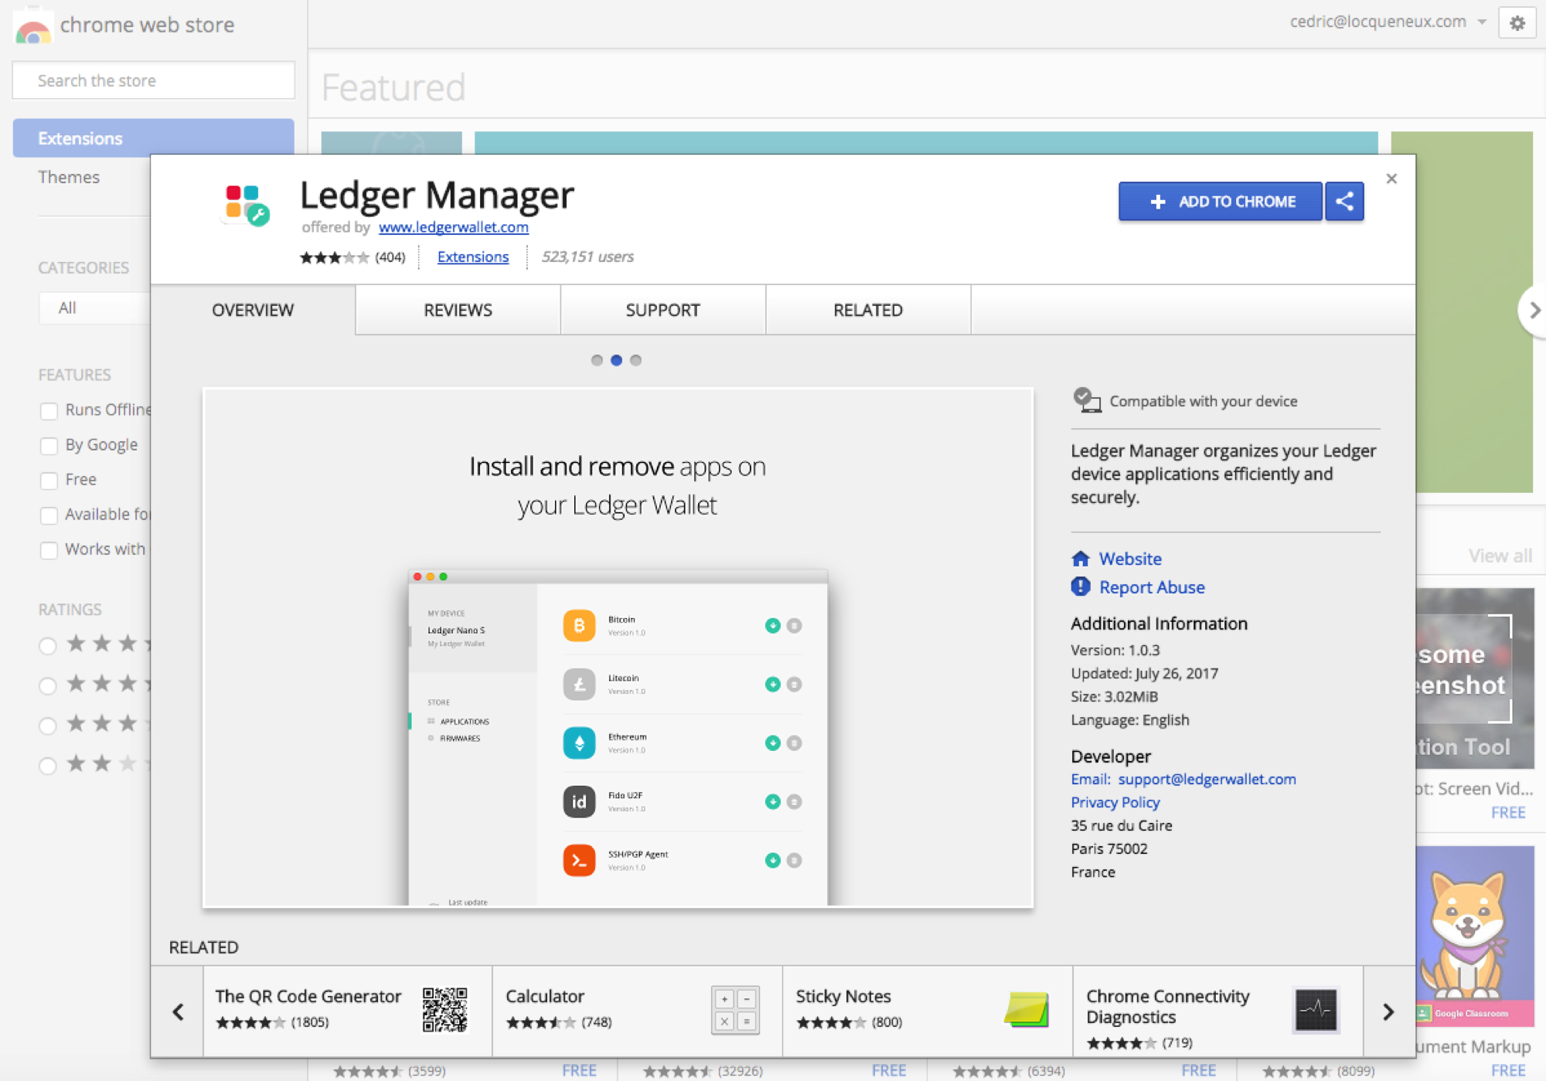The height and width of the screenshot is (1081, 1546).
Task: Select first screenshot carousel dot
Action: [x=597, y=360]
